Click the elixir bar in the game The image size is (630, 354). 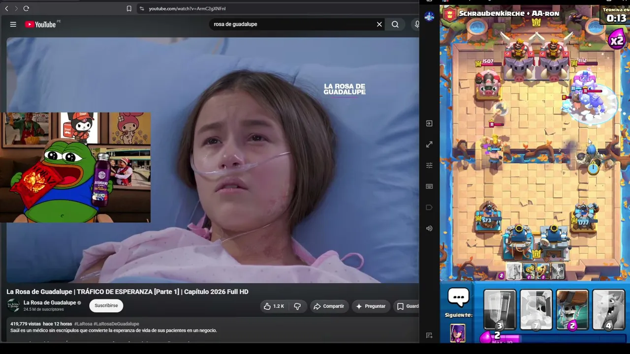click(554, 337)
